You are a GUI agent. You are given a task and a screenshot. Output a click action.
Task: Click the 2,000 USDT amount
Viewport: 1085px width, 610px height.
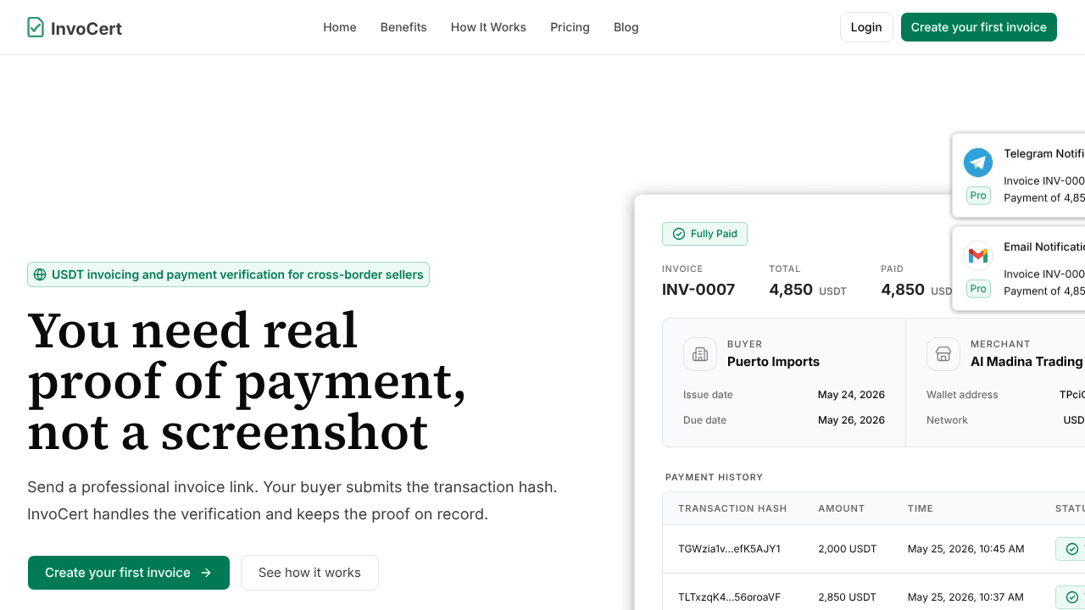pyautogui.click(x=847, y=549)
